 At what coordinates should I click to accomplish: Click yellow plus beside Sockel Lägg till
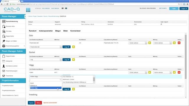(x=74, y=59)
